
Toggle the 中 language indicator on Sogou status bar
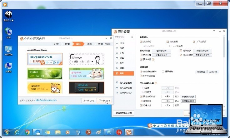(x=154, y=126)
